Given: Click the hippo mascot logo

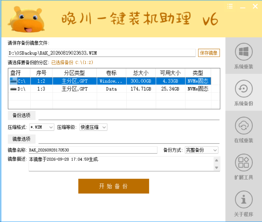Looking at the screenshot, I should 26,19.
